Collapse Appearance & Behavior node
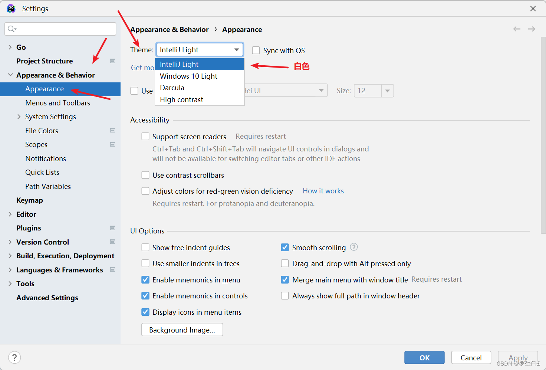 coord(10,75)
